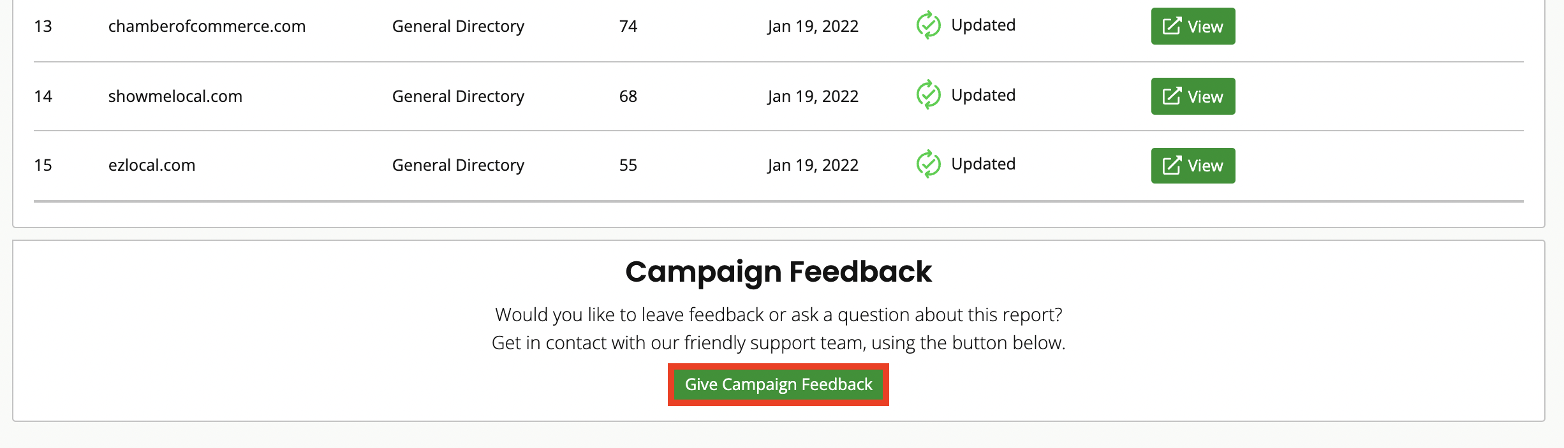Click the Jan 19, 2022 date for ezlocal.com
The width and height of the screenshot is (1564, 448).
click(813, 165)
